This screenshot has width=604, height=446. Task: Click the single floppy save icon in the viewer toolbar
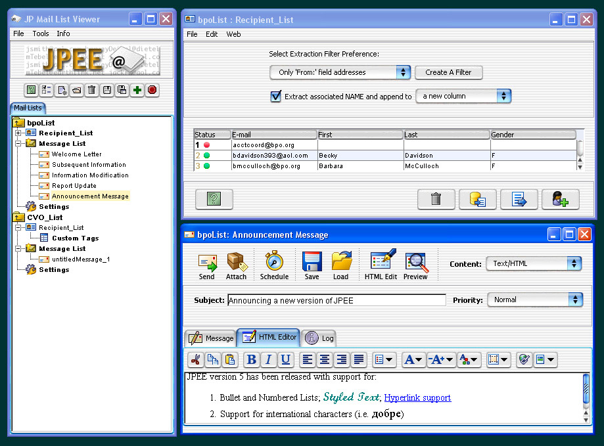pos(106,91)
